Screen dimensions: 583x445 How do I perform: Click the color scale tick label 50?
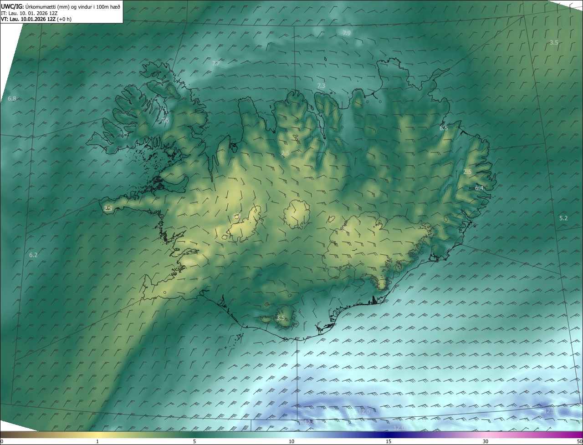coord(579,442)
